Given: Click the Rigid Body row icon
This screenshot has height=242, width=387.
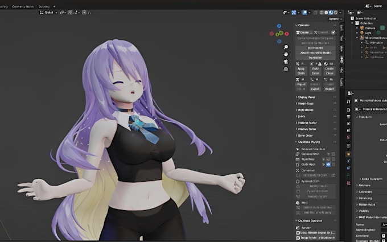Looking at the screenshot, I should [x=298, y=159].
